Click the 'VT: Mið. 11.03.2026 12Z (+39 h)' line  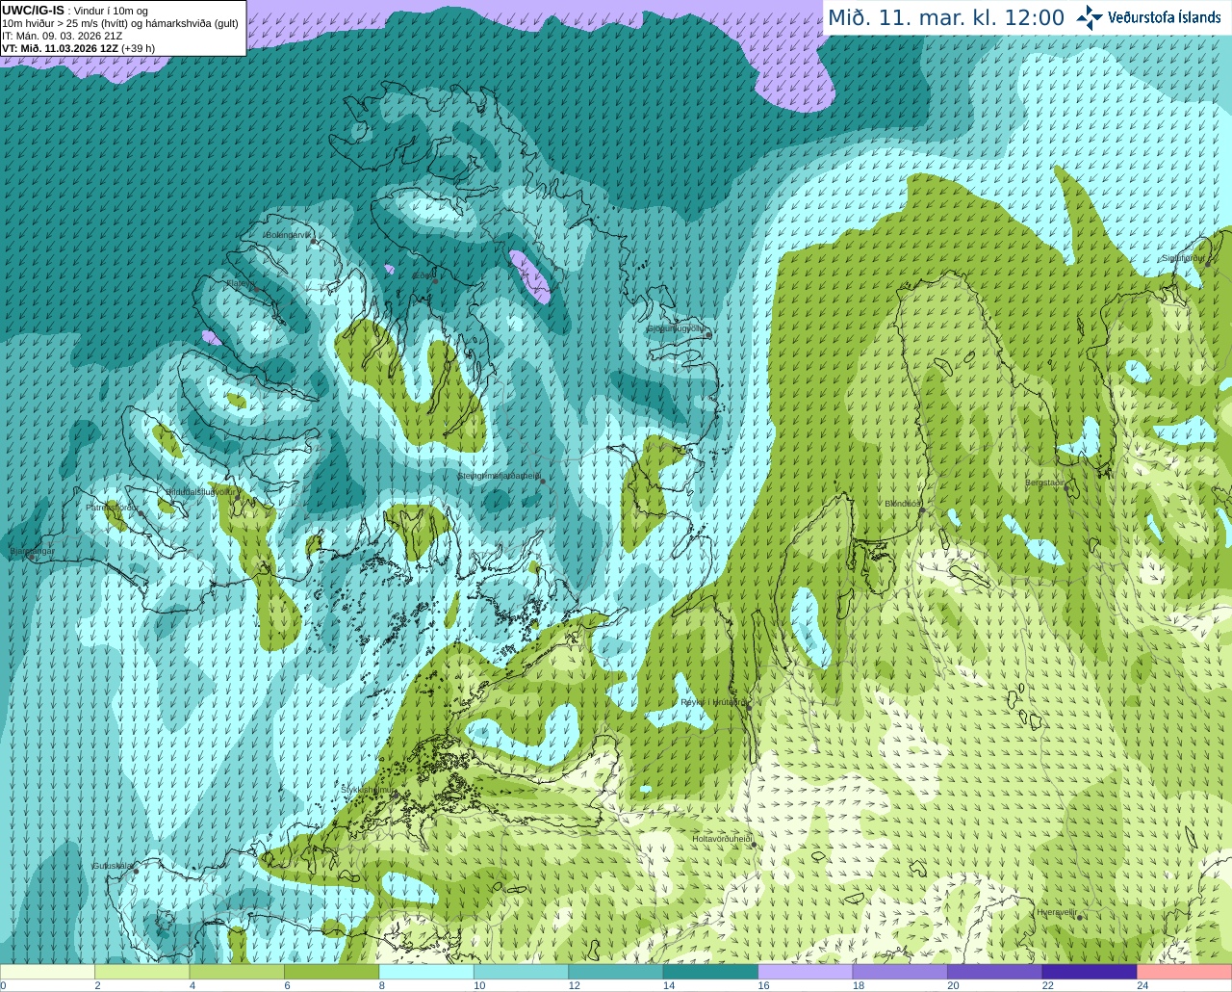click(78, 48)
